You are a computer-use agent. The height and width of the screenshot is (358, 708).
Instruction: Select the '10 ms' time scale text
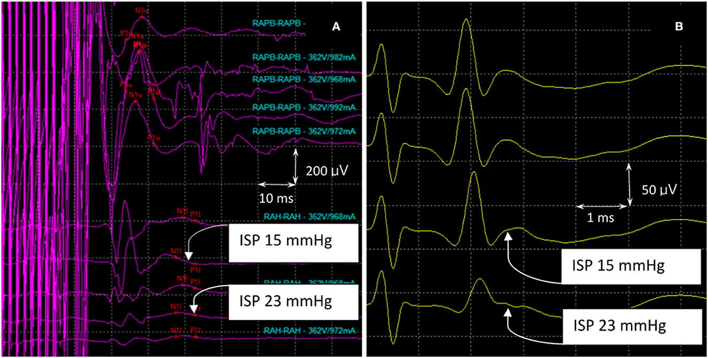pos(276,199)
